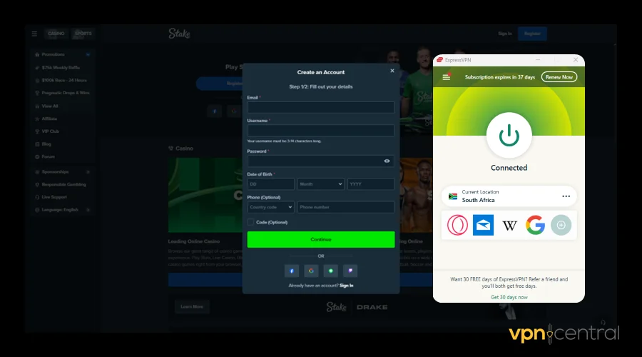Screen dimensions: 642x357
Task: Click the Phone number field
Action: point(346,207)
